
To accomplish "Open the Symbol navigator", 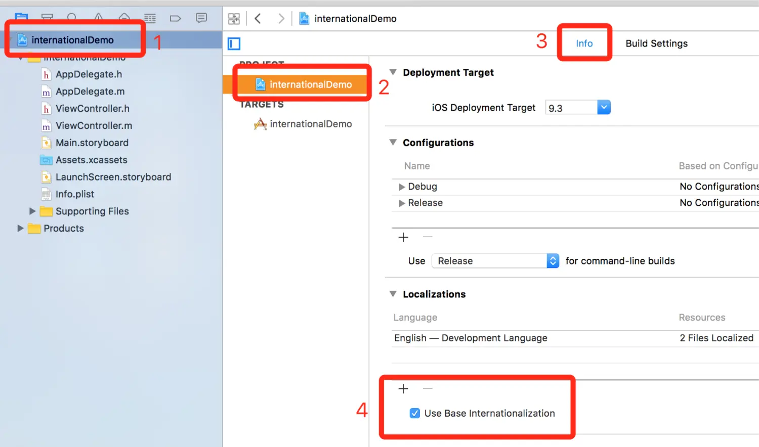I will (x=47, y=18).
